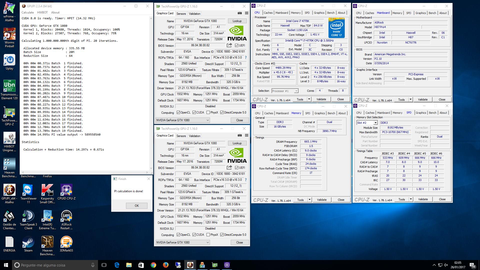
Task: Open the Action Center notification icon
Action: point(472,265)
